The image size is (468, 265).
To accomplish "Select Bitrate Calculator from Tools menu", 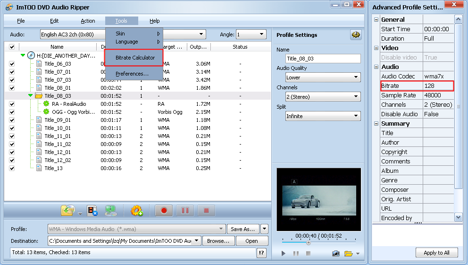I will pos(134,58).
